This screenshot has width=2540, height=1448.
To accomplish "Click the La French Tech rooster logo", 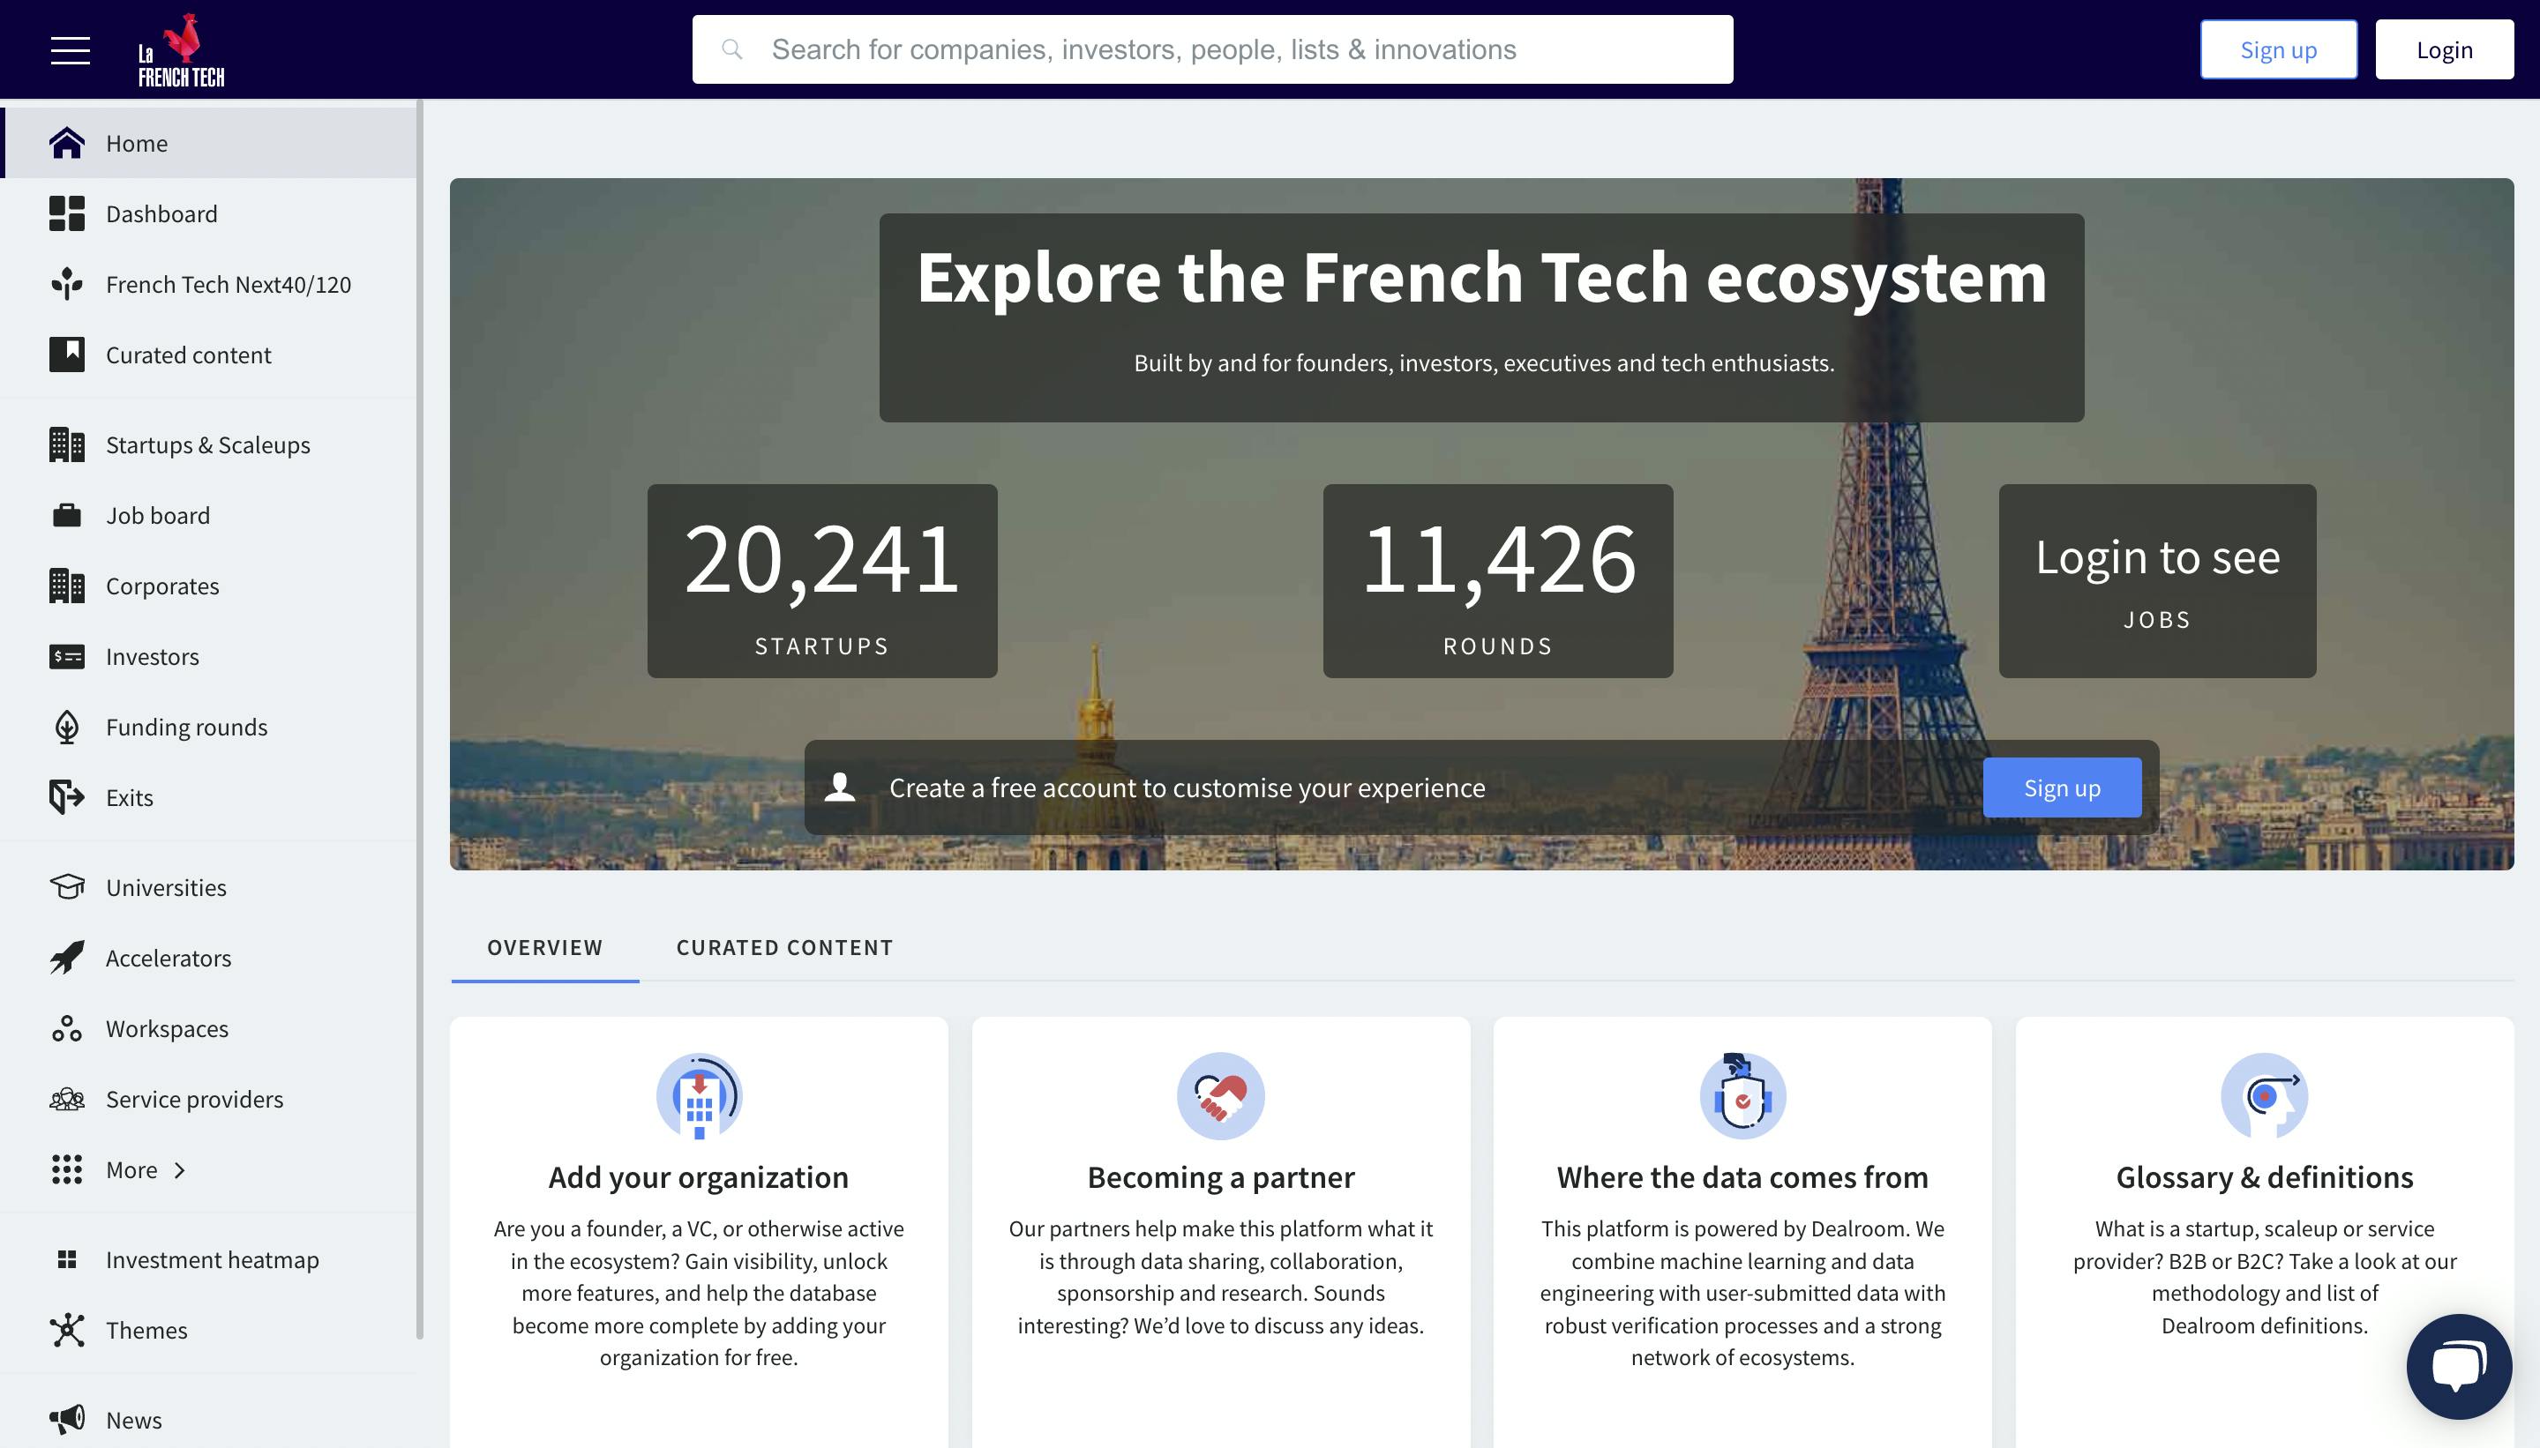I will pyautogui.click(x=180, y=47).
